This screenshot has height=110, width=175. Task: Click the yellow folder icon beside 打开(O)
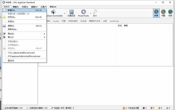4,17
